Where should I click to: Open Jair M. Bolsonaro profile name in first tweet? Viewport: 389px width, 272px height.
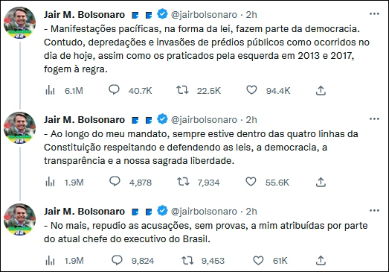click(x=84, y=15)
